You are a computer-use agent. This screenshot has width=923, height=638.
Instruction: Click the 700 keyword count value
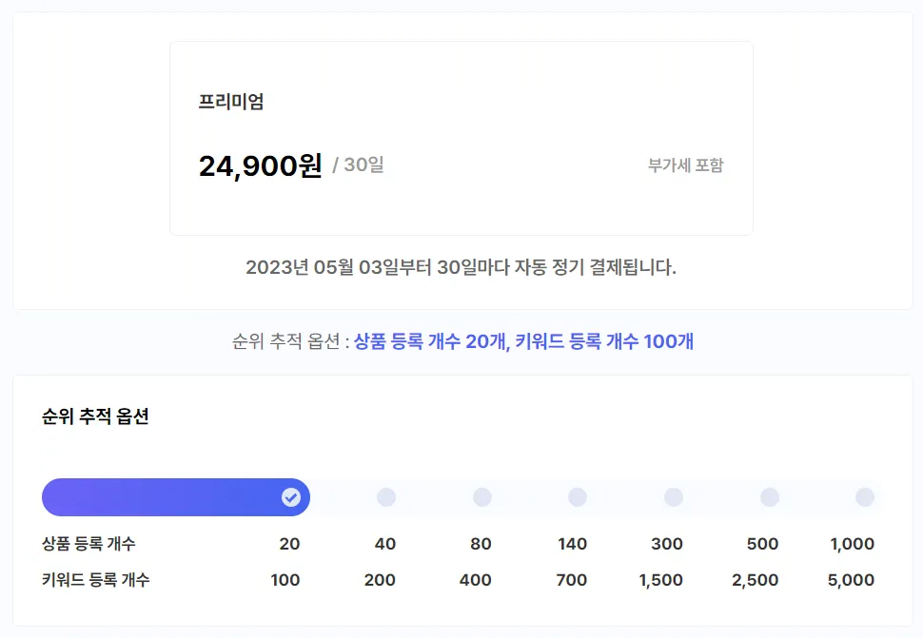pyautogui.click(x=572, y=580)
